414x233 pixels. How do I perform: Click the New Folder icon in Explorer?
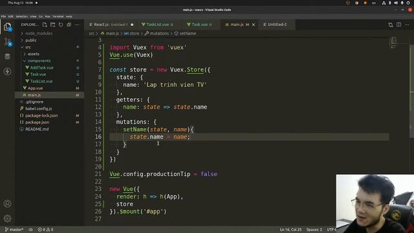[53, 25]
